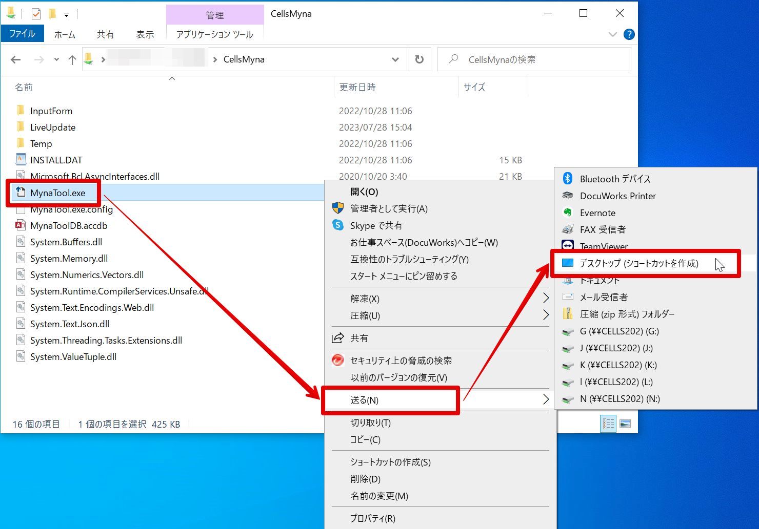This screenshot has width=759, height=529.
Task: Toggle the properties checkmark in quick access toolbar
Action: (x=36, y=14)
